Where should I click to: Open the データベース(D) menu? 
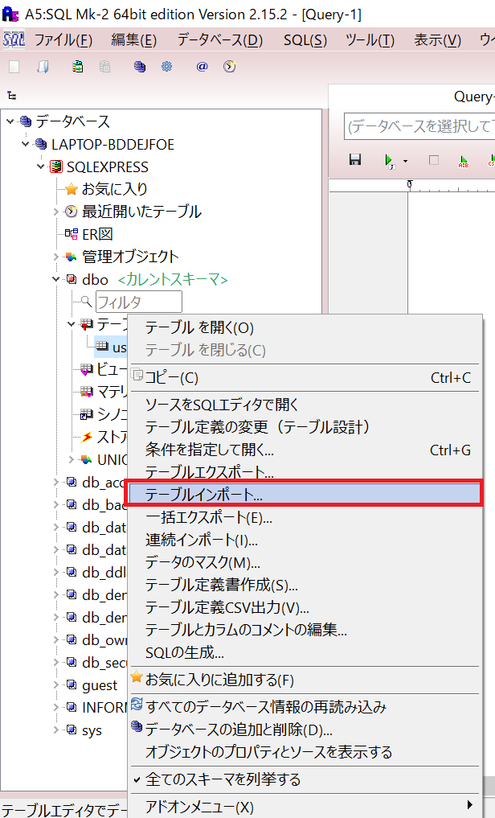tap(220, 40)
